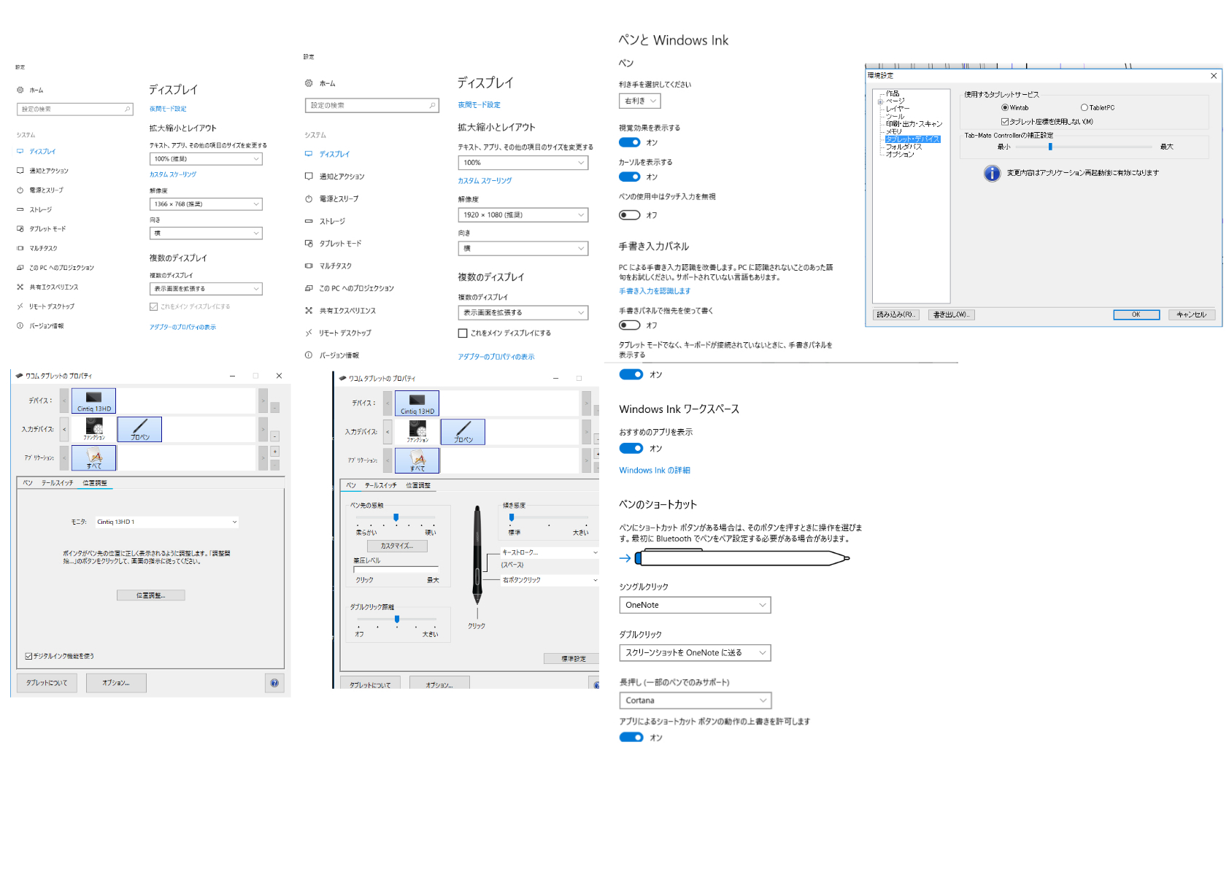Viewport: 1229px width, 869px height.
Task: Click 通知とアクション icon in 1366 × 768 Settings window
Action: tap(20, 171)
